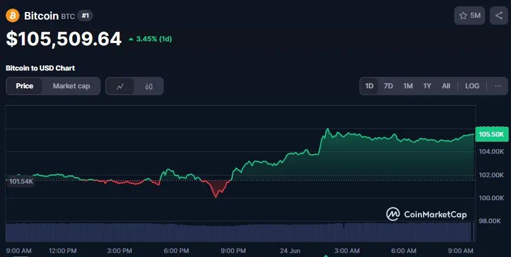Click the 12:00 PM time label
This screenshot has width=511, height=257.
click(63, 251)
